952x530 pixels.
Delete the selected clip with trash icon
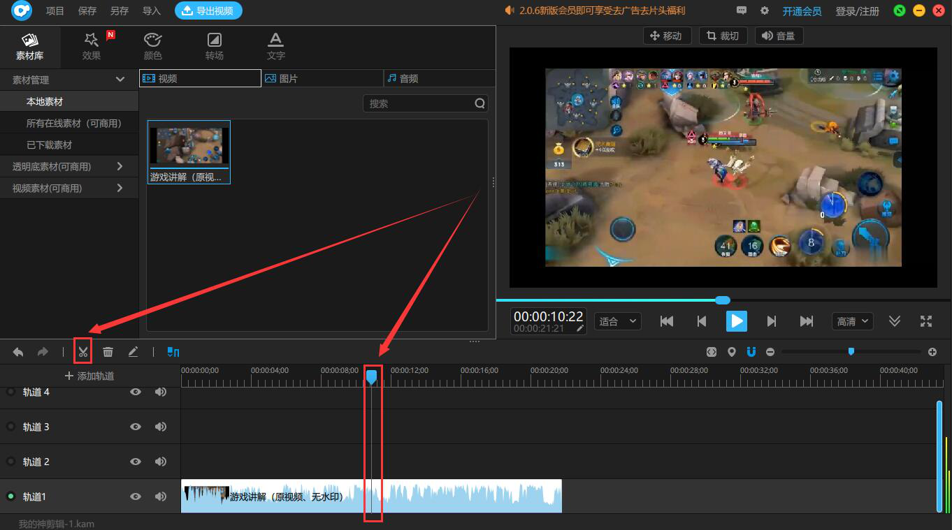108,352
